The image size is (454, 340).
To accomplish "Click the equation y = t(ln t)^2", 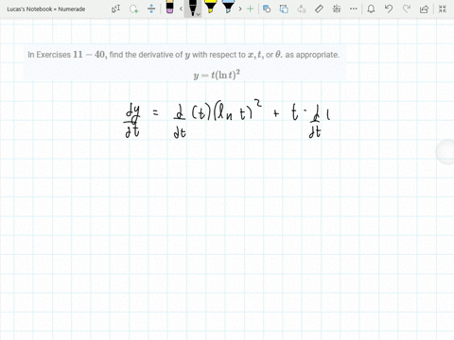I will tap(217, 75).
